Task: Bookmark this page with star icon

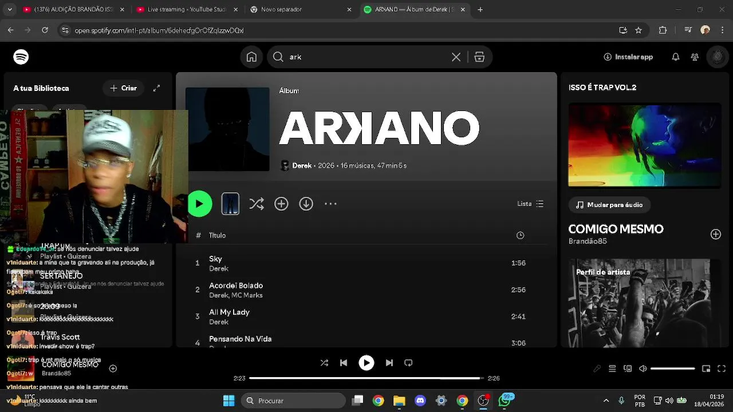Action: click(x=639, y=30)
